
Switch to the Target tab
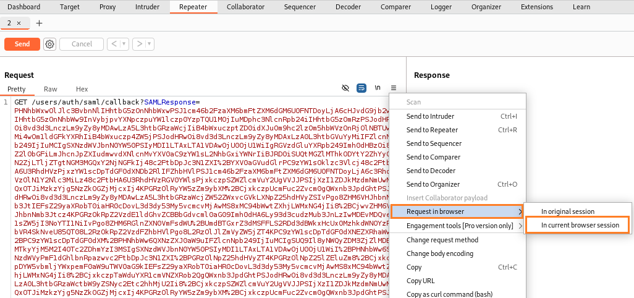click(70, 7)
